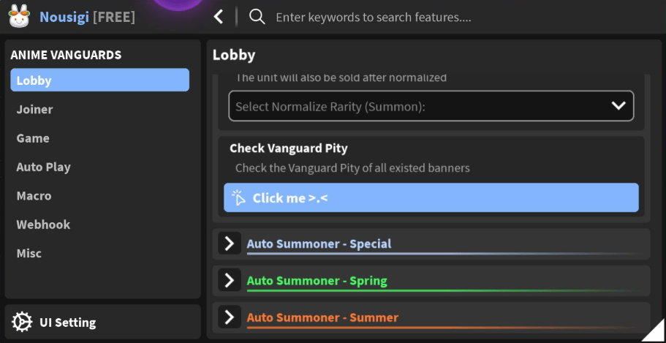Select the Lobby tab
Image resolution: width=666 pixels, height=343 pixels.
(99, 80)
